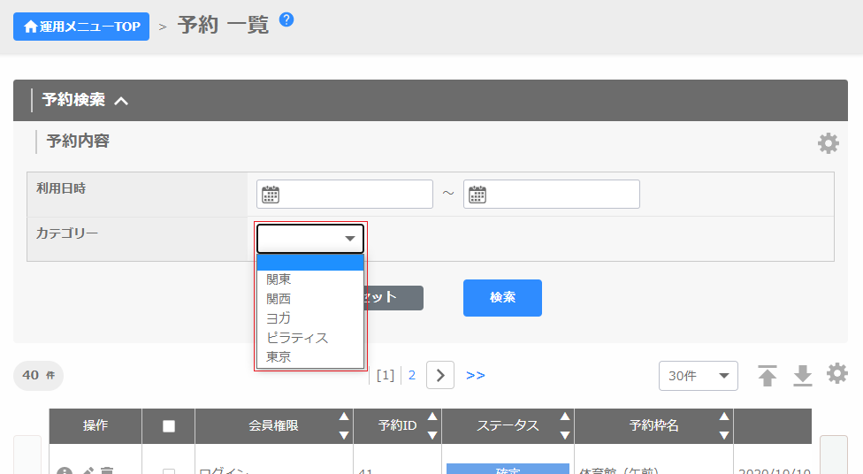Pick ヨガ option from the dropdown list

(x=279, y=318)
